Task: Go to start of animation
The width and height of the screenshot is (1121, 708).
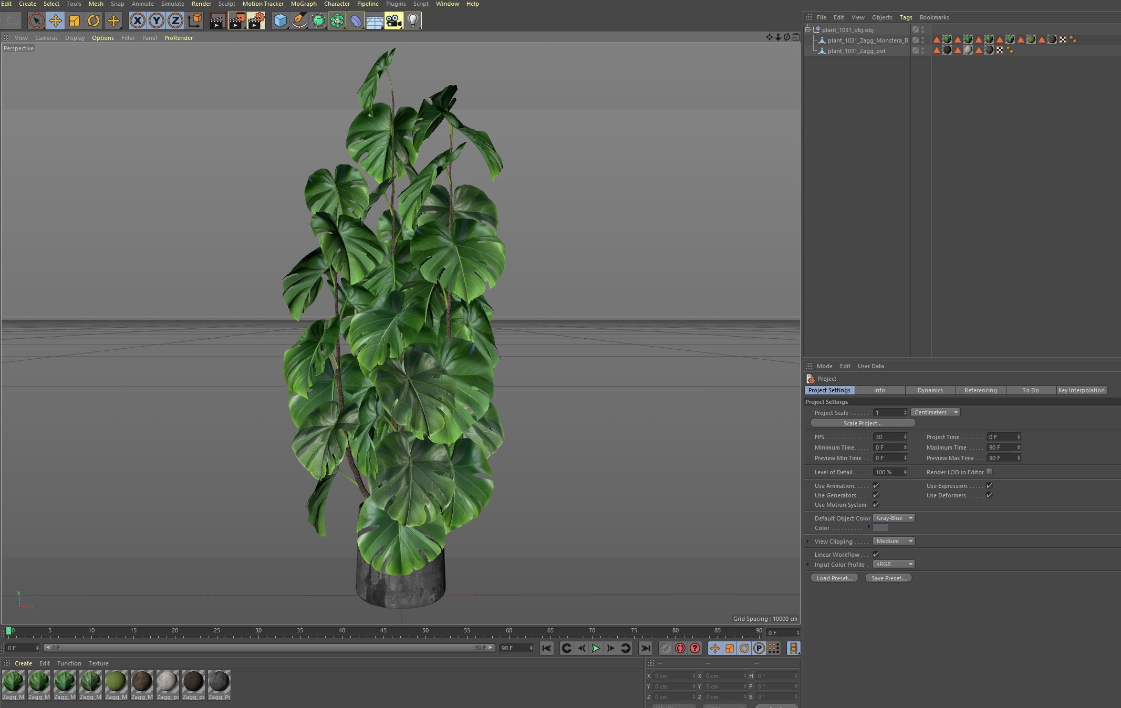Action: pyautogui.click(x=546, y=648)
